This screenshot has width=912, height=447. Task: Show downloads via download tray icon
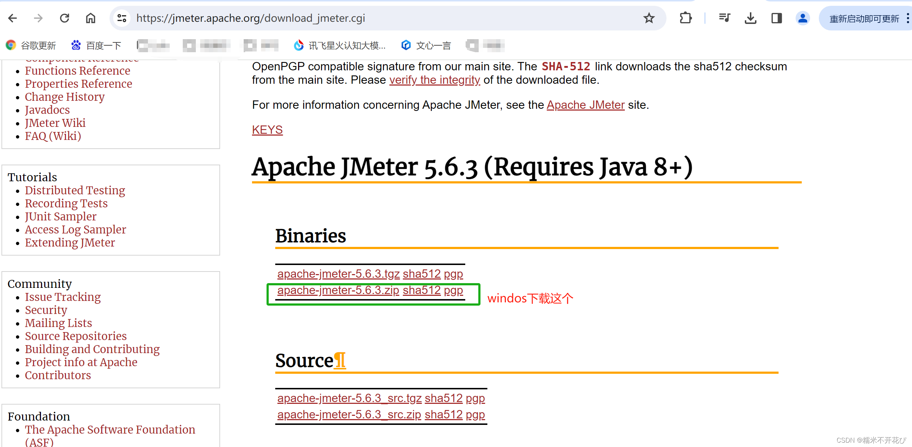[750, 18]
